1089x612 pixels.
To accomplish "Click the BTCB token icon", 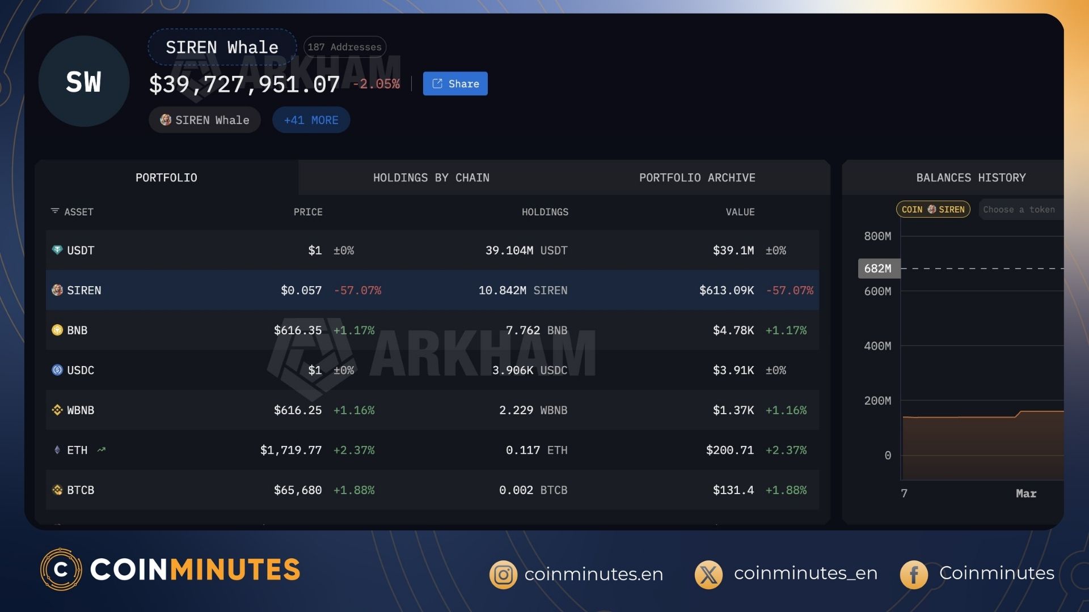I will tap(57, 490).
